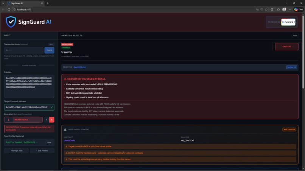Screen dimensions: 305x171
Task: Add this page to favorites star
Action: (x=266, y=9)
